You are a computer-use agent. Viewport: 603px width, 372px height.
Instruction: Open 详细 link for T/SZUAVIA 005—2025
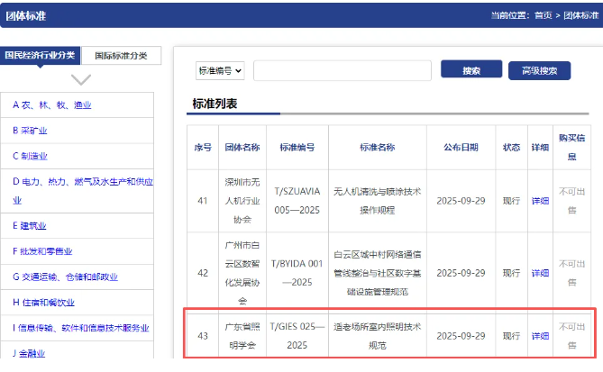(x=540, y=201)
